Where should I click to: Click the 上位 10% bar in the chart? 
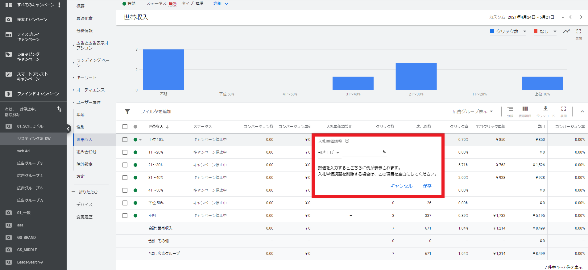pyautogui.click(x=542, y=83)
